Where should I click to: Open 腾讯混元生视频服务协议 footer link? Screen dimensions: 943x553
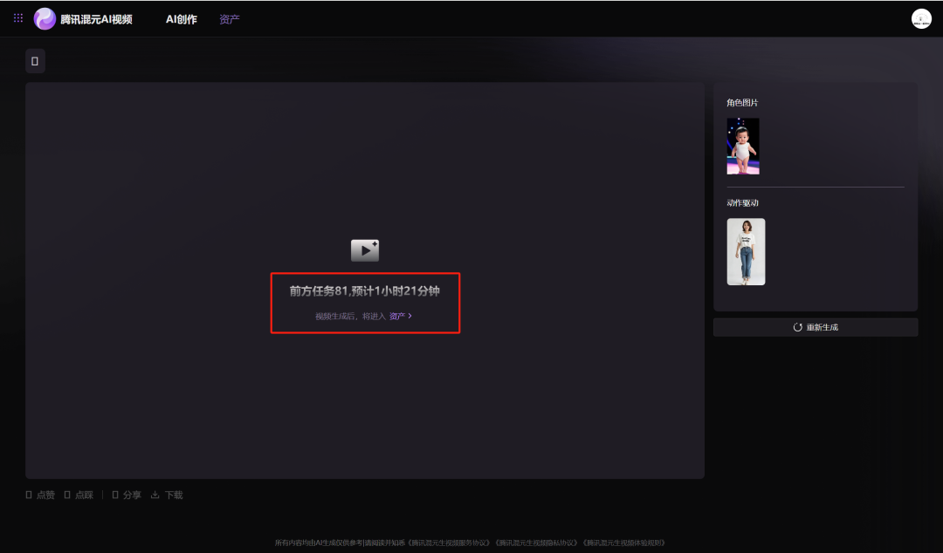pos(449,543)
